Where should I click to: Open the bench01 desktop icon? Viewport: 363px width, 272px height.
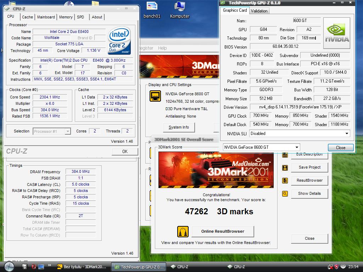(152, 10)
